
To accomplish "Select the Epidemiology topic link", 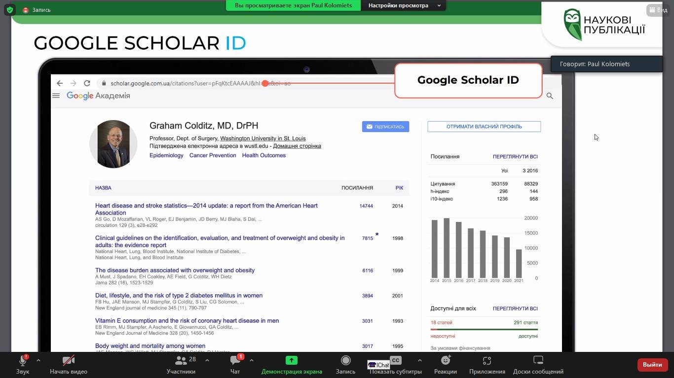I will 166,155.
